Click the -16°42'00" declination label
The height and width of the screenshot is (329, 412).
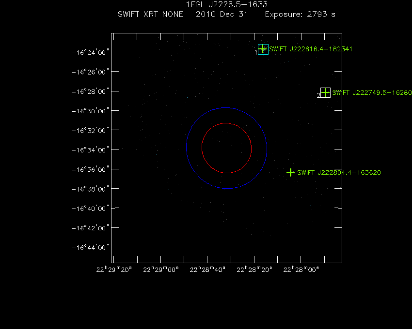coord(90,228)
